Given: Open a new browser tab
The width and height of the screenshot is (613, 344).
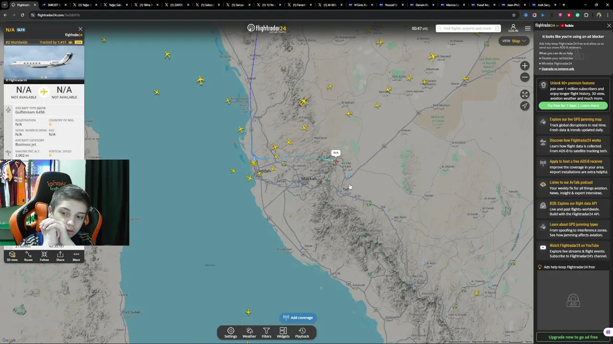Looking at the screenshot, I should click(x=564, y=5).
